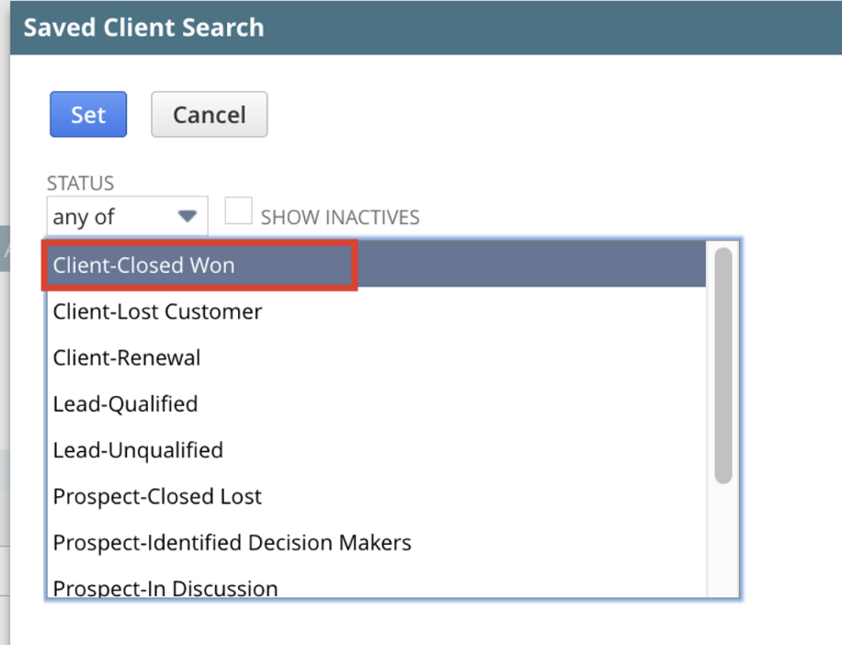Cancel the Saved Client Search dialog
The image size is (842, 645).
tap(209, 114)
